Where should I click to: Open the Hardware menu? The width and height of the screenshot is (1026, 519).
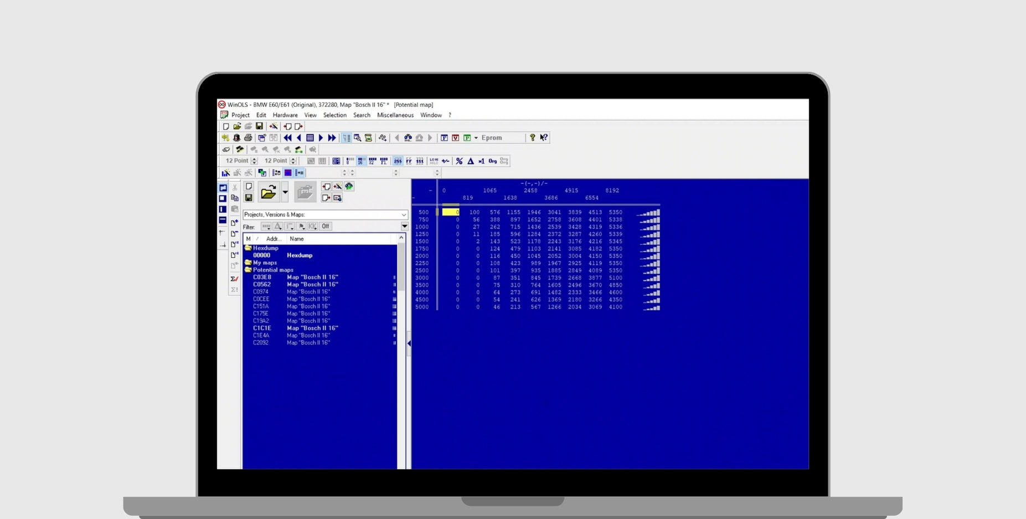[285, 115]
